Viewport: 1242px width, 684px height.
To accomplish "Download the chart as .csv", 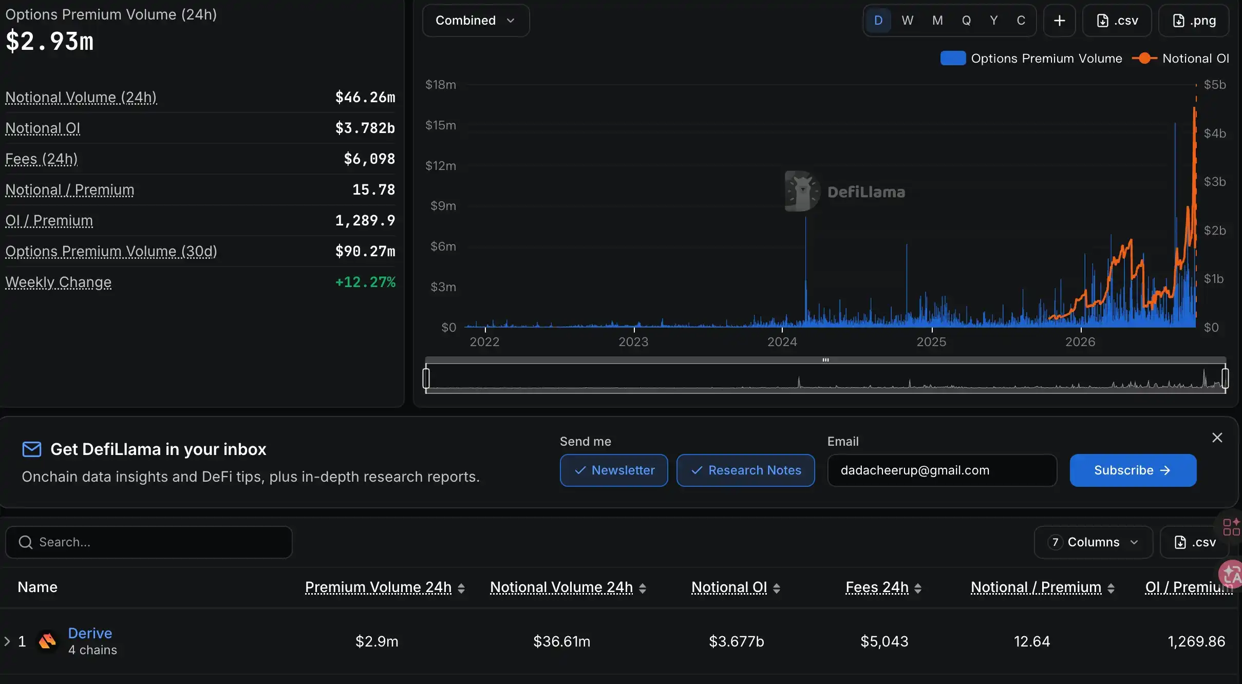I will [x=1117, y=21].
